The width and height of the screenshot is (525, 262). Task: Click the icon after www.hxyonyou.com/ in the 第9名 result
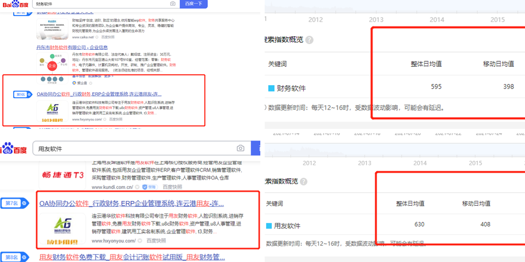coord(105,119)
